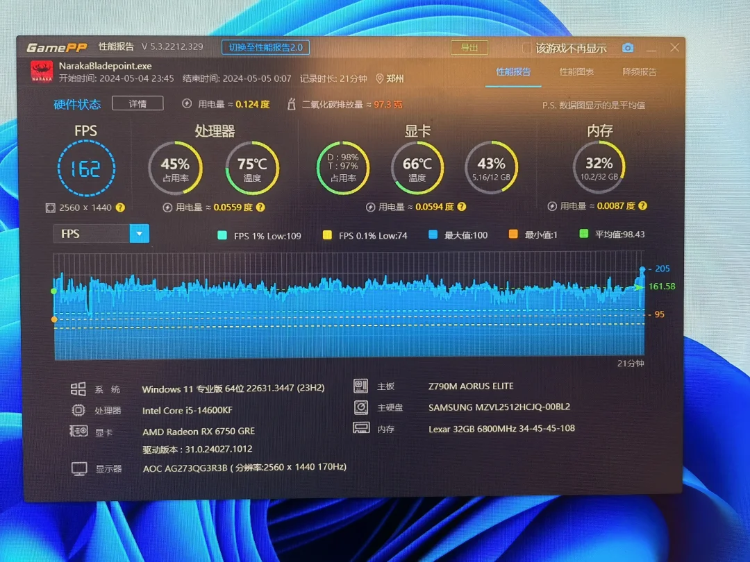Click the resolution help icon beside 2560 x 1440
The width and height of the screenshot is (750, 562).
pyautogui.click(x=121, y=207)
